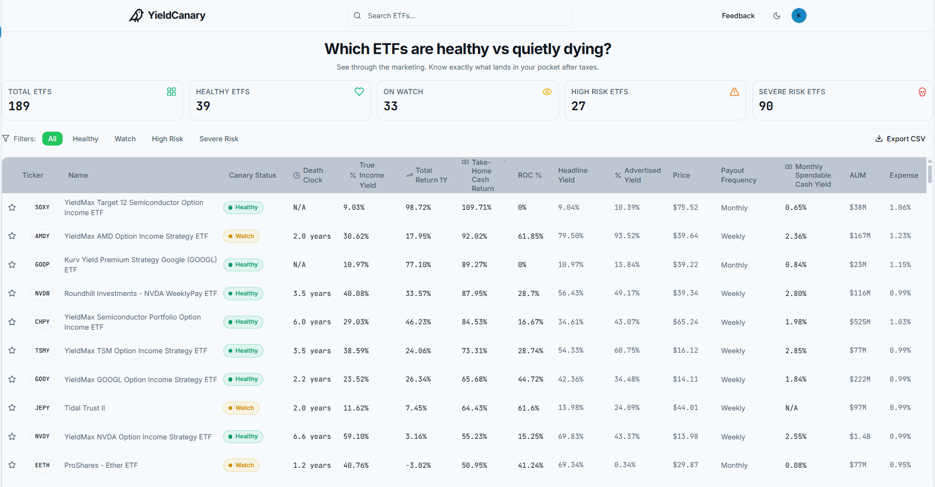Open YieldMax Target 12 Semiconductor Option Income ETF
Screen dimensions: 935x487
click(134, 208)
